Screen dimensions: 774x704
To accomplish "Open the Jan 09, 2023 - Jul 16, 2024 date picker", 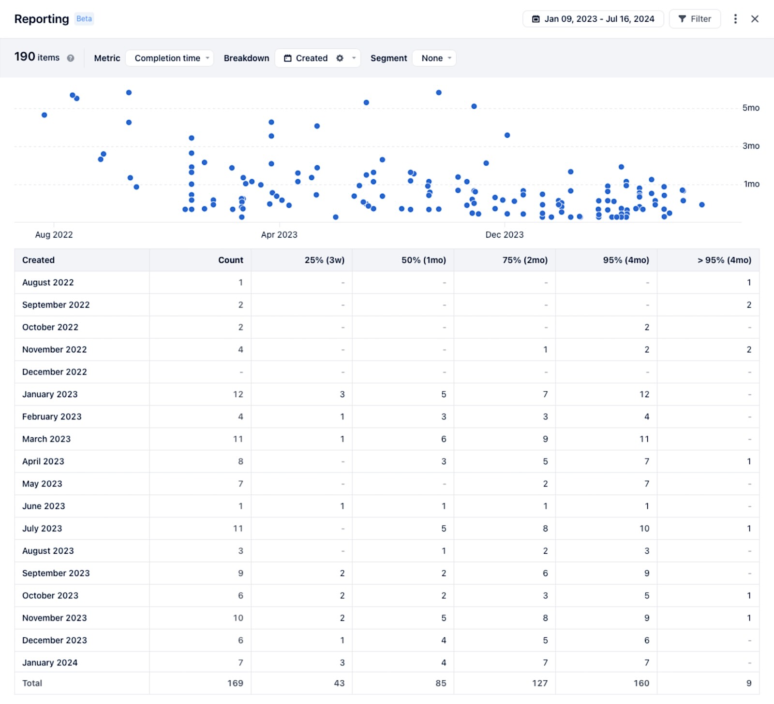I will (593, 19).
